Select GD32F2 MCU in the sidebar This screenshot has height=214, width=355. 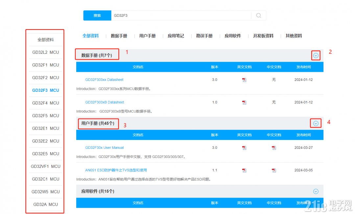coord(45,78)
